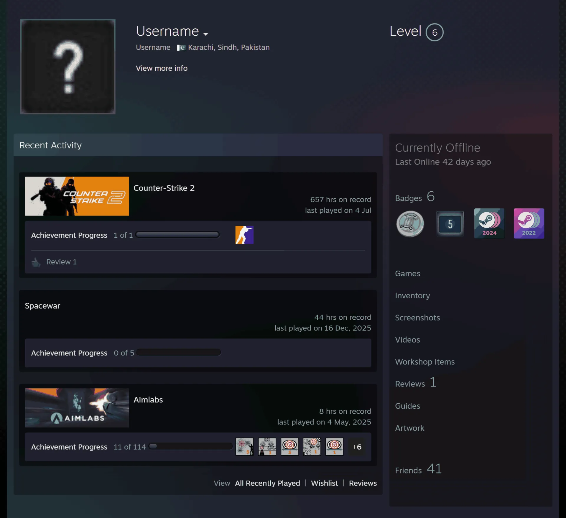566x518 pixels.
Task: Show the +6 more Aimlabs achievements
Action: click(357, 447)
